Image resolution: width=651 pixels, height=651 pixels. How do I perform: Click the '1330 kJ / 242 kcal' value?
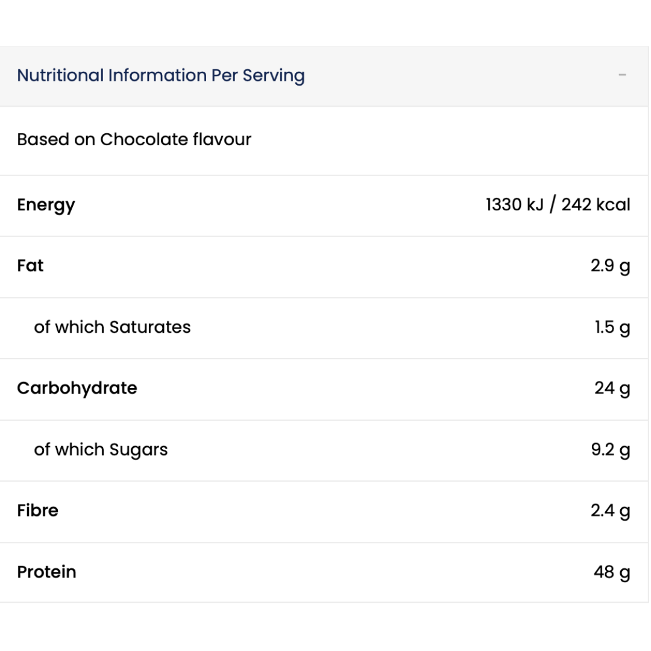coord(558,205)
